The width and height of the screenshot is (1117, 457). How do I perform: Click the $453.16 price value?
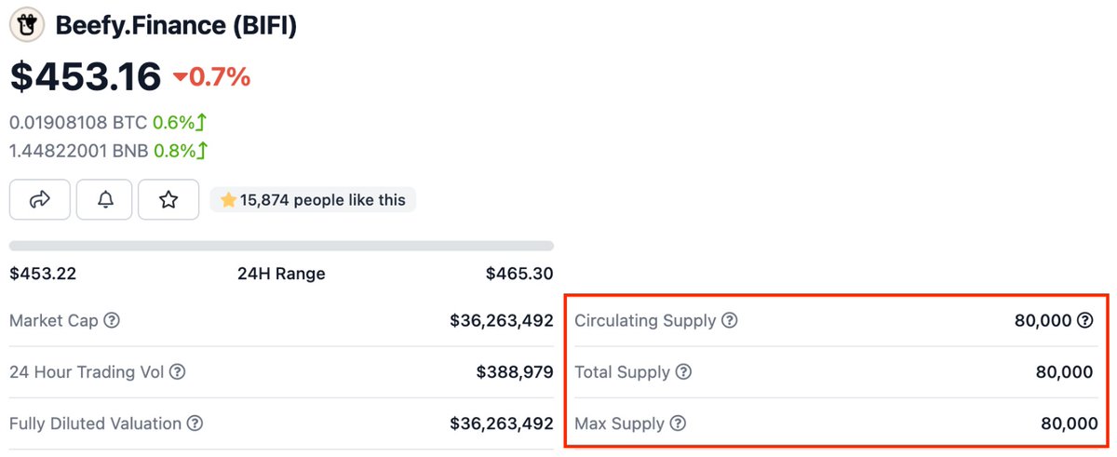point(86,76)
